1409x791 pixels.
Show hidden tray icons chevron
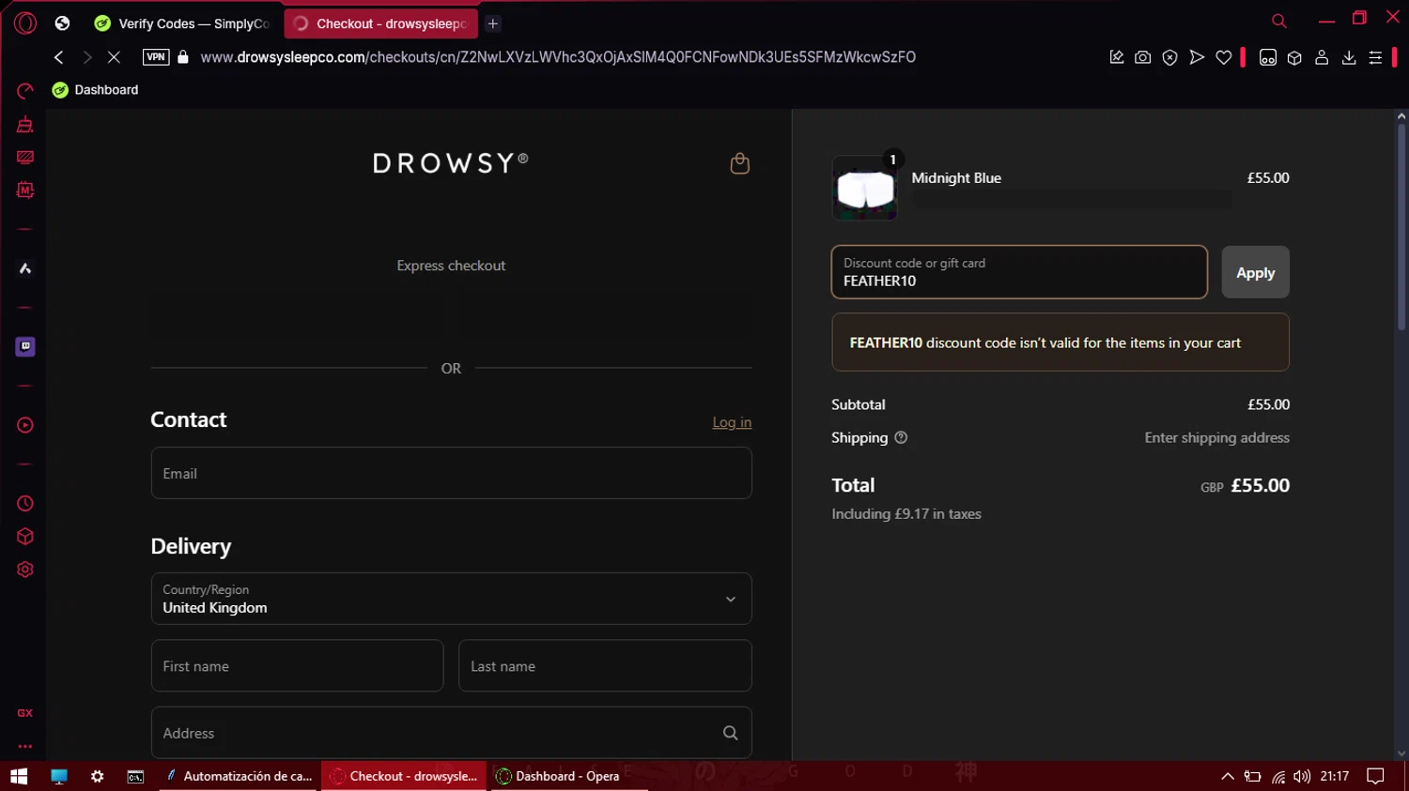tap(1227, 776)
